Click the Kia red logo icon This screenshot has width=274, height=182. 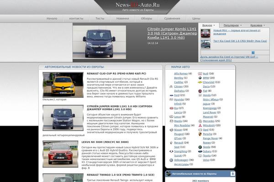coord(171,108)
